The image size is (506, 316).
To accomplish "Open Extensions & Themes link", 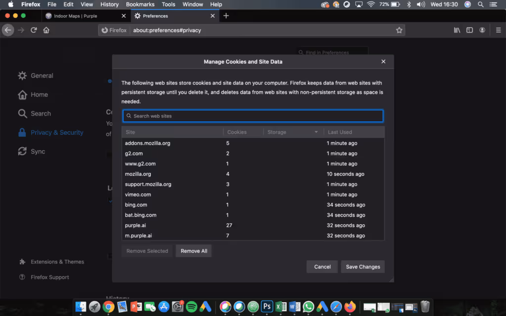I will tap(51, 262).
